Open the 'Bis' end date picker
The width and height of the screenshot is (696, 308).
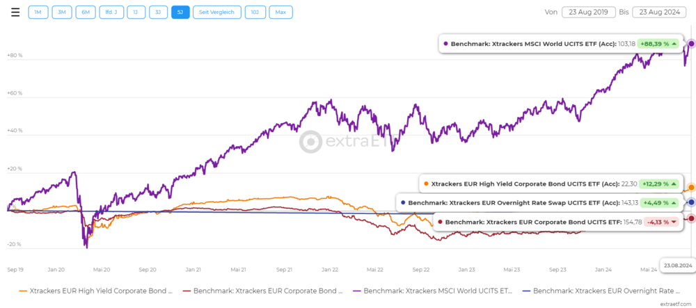click(x=661, y=13)
